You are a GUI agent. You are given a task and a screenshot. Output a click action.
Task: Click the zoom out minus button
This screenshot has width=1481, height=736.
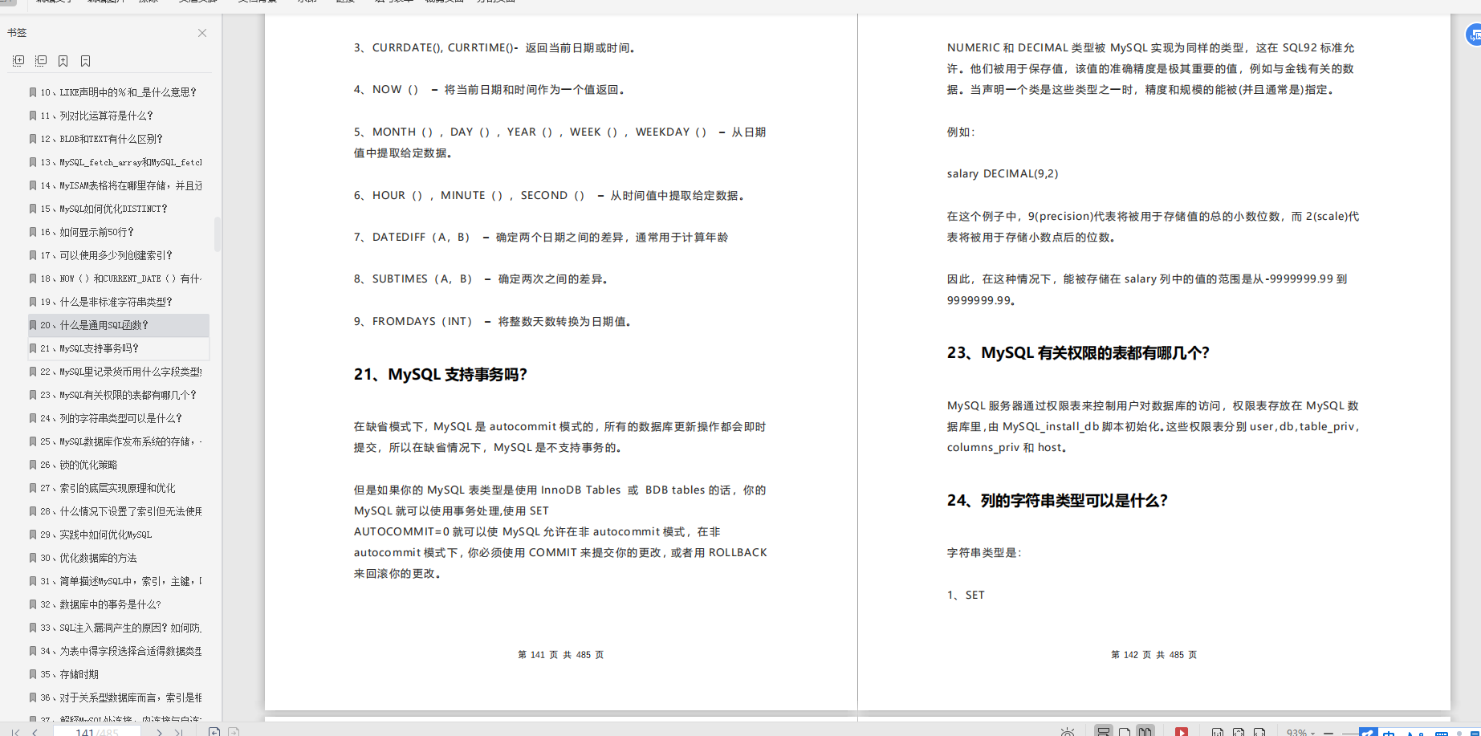[x=1328, y=733]
